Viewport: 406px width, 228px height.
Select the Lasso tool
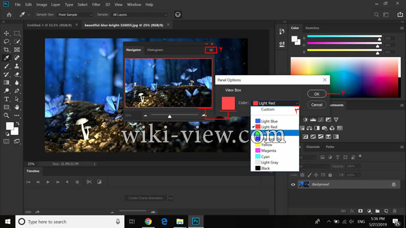pyautogui.click(x=6, y=42)
